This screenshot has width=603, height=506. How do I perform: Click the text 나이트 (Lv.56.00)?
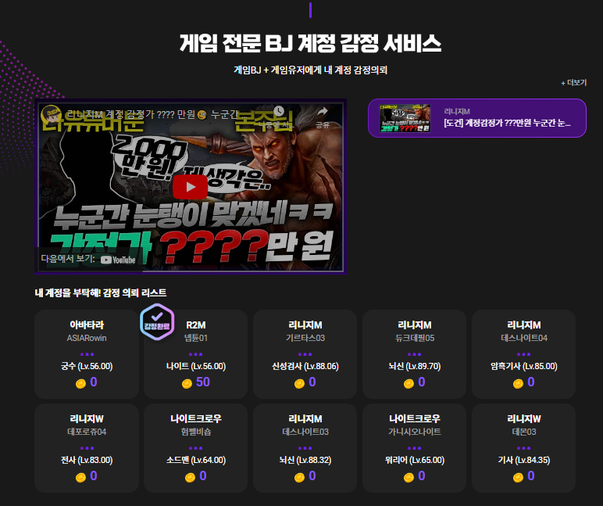coord(196,366)
